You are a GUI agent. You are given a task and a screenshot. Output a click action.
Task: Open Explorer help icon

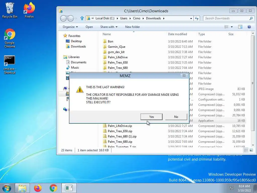[249, 27]
